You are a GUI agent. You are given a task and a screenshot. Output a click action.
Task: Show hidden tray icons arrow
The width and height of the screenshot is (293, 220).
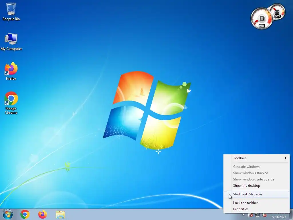243,215
